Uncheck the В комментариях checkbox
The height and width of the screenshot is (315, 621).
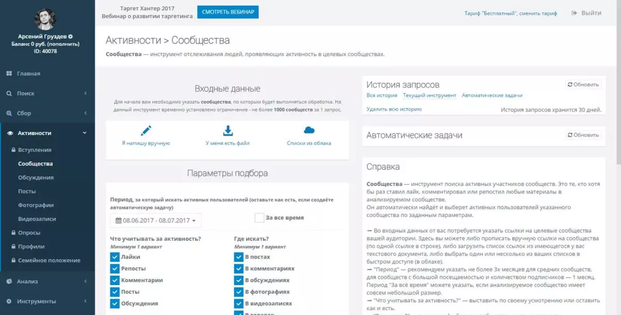point(239,268)
